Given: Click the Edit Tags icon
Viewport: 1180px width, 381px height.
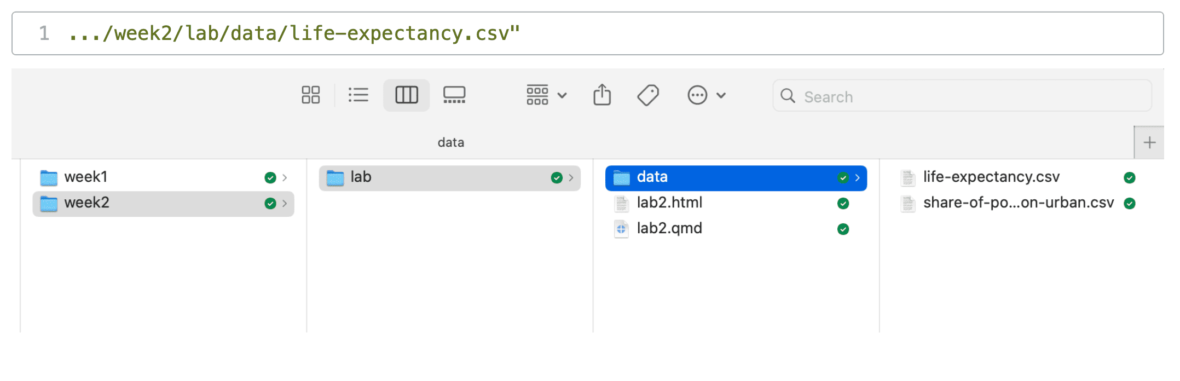Looking at the screenshot, I should 648,95.
